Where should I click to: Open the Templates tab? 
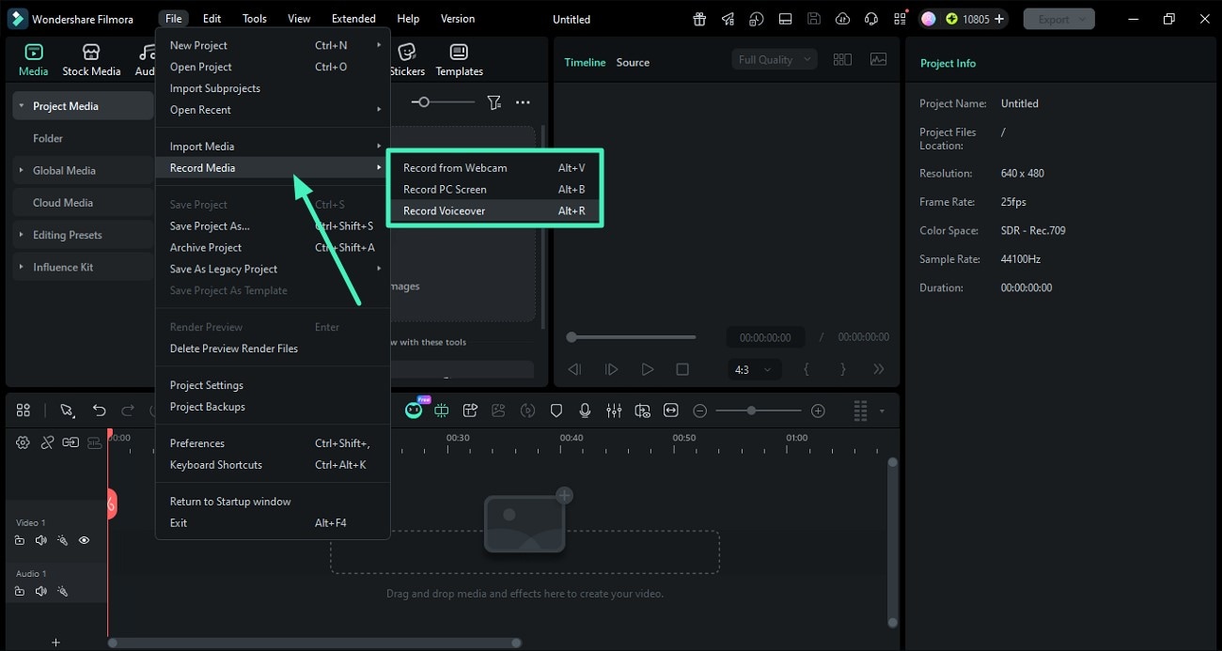(459, 60)
